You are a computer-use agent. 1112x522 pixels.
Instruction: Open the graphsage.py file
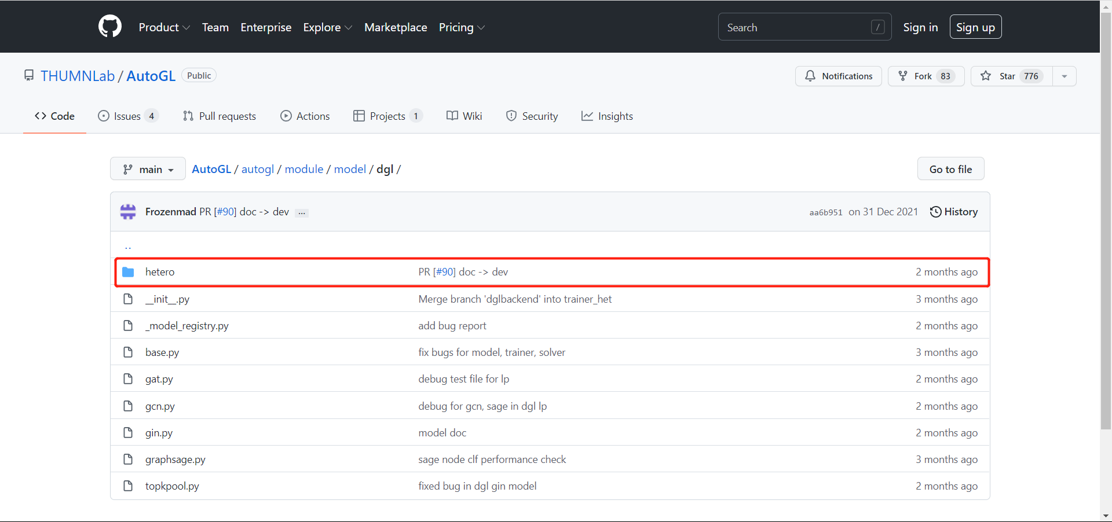point(175,459)
